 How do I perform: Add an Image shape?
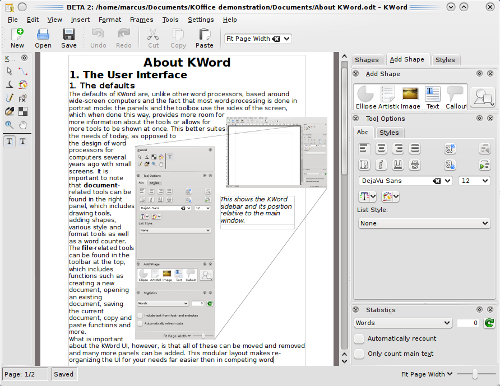point(410,97)
